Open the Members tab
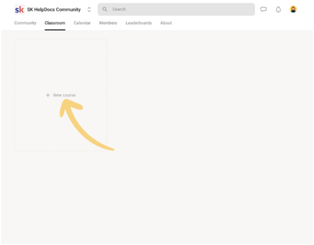 point(108,23)
